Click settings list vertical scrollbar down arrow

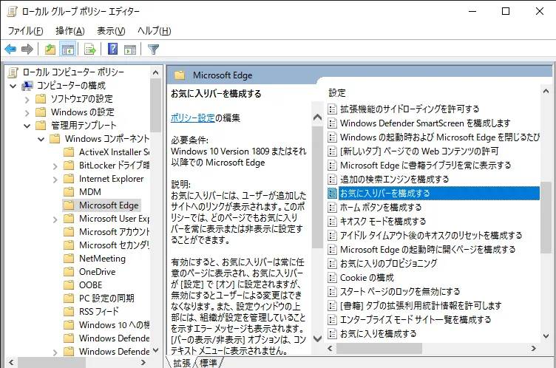click(x=546, y=335)
